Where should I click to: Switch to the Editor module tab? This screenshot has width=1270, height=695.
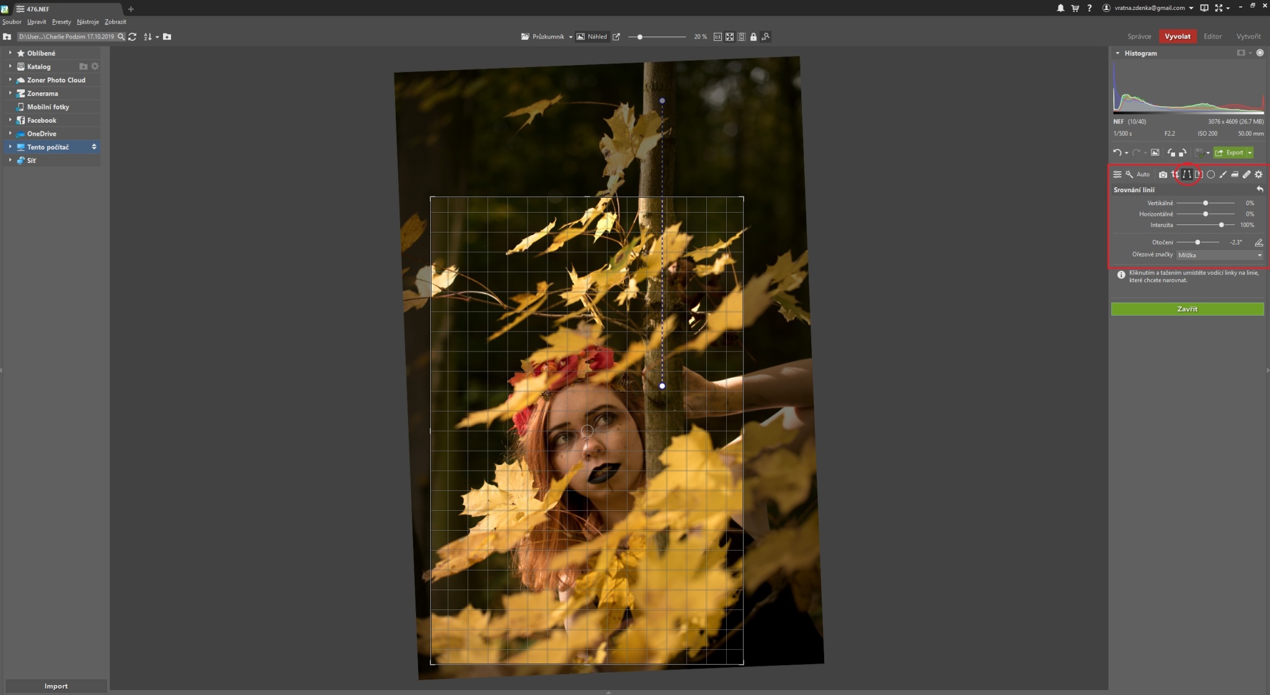coord(1212,37)
